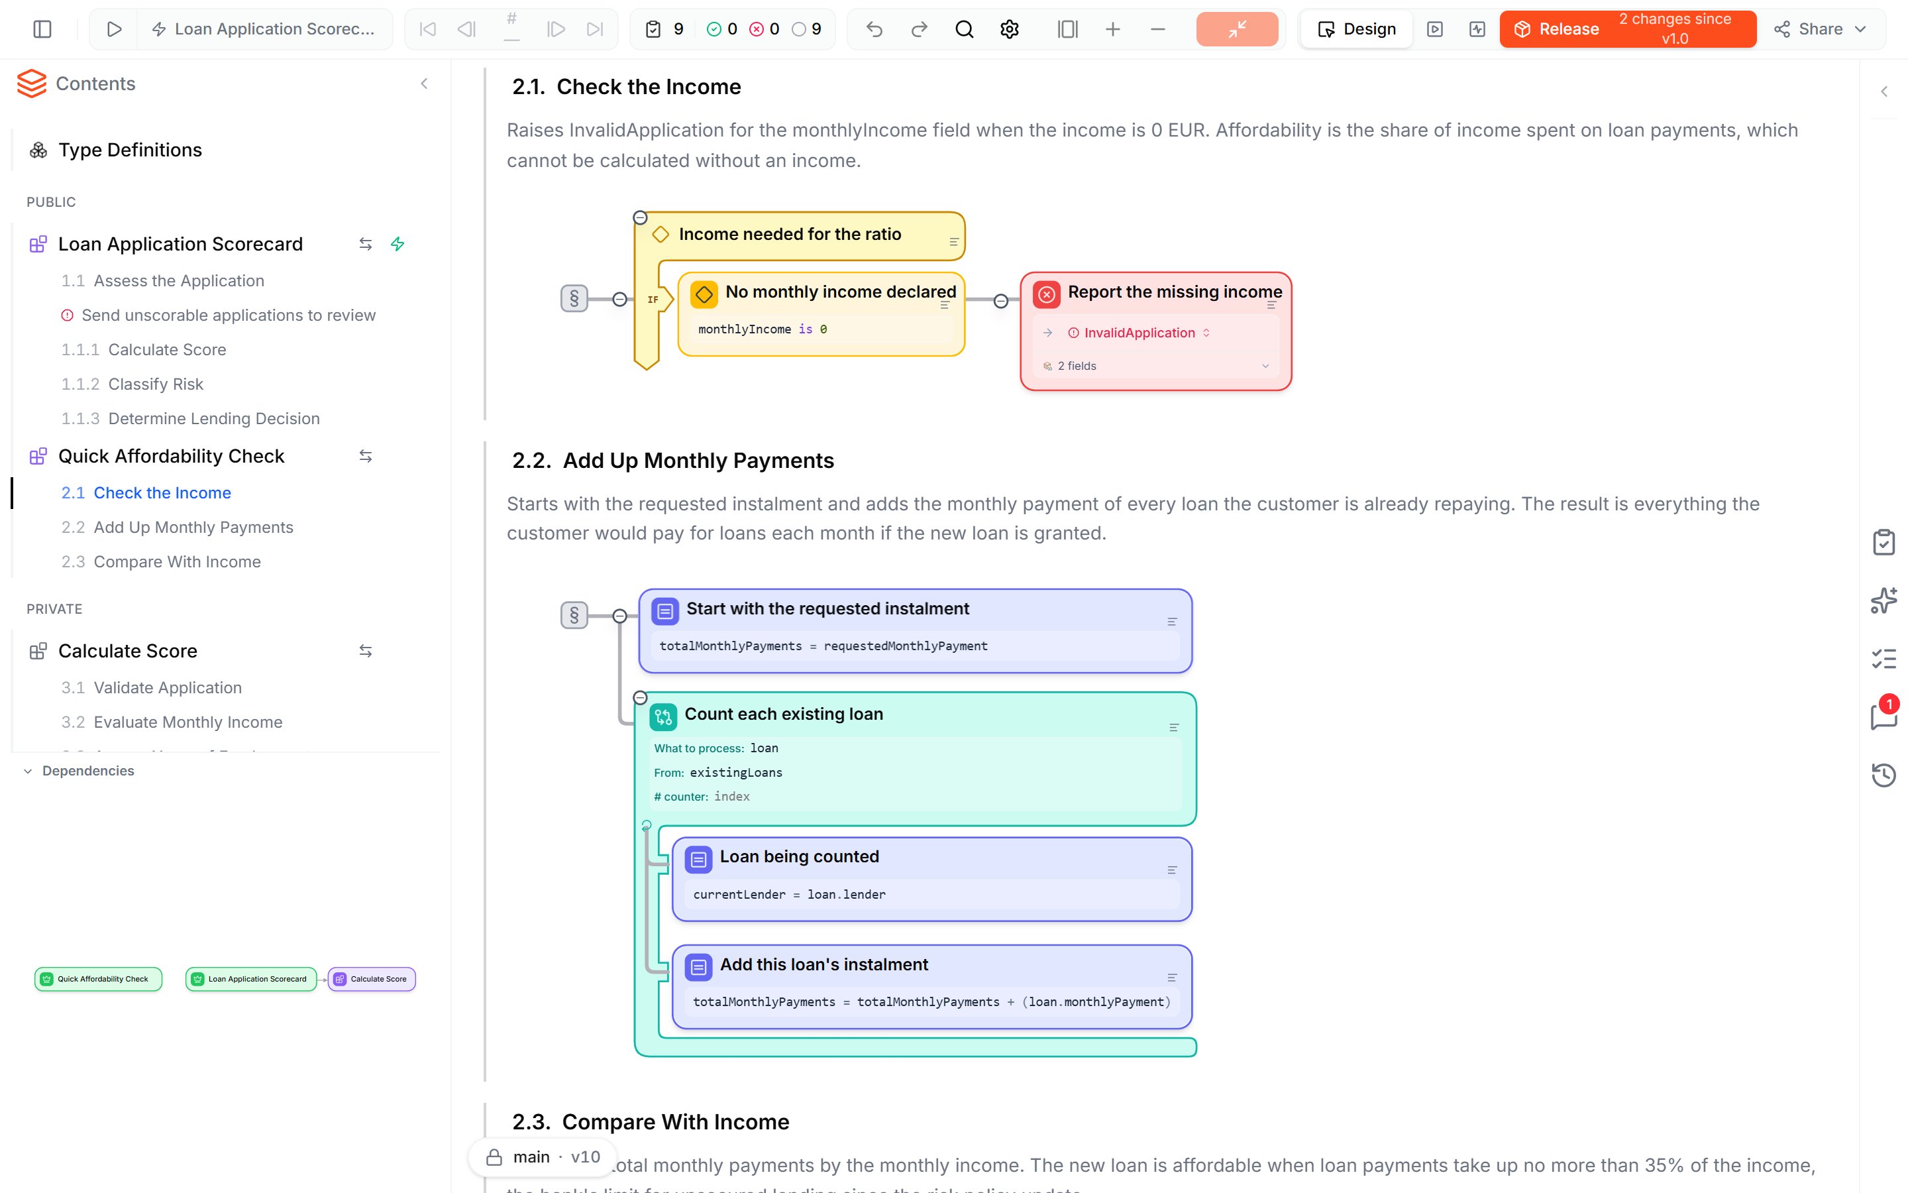
Task: Click the Quick Affordability Check dependency node
Action: pos(99,979)
